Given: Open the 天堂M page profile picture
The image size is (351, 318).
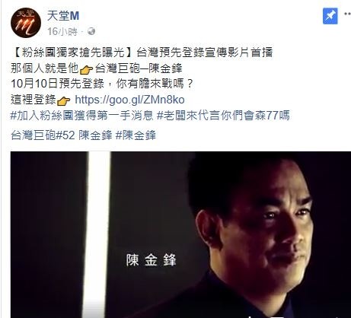Looking at the screenshot, I should (26, 23).
